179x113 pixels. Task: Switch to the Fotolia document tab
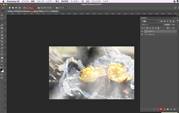(x=33, y=11)
